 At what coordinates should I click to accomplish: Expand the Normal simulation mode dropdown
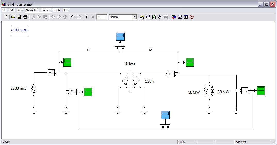[x=134, y=17]
